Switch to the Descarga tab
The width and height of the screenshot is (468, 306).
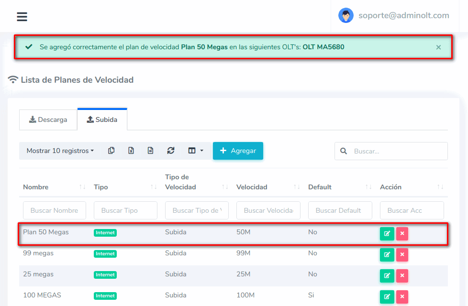[48, 120]
